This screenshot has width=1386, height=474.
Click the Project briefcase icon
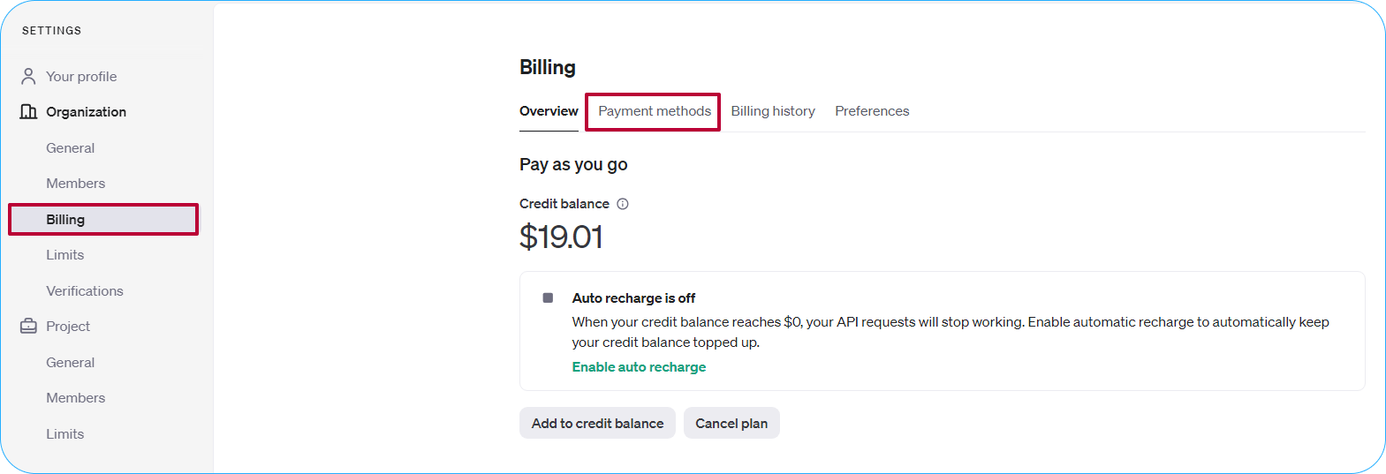(x=28, y=326)
